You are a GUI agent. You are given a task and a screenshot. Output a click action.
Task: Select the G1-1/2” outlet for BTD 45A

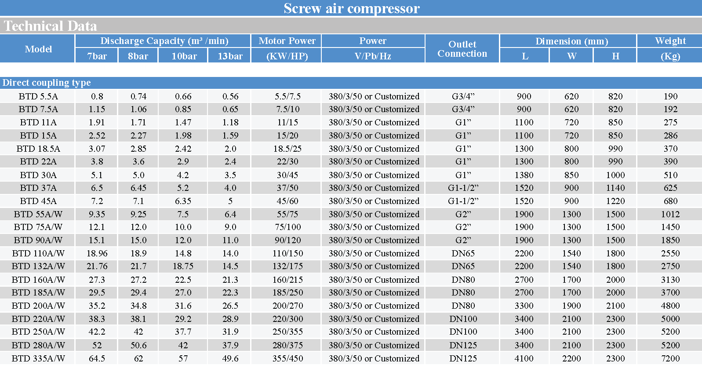tap(463, 201)
